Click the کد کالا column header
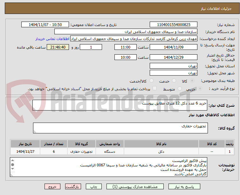The image size is (240, 195). pos(212,144)
